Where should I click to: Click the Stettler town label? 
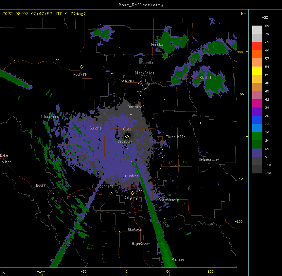point(207,78)
